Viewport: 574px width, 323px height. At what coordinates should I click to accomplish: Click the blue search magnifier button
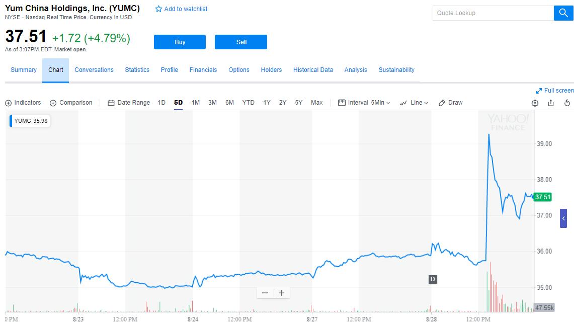tap(563, 13)
